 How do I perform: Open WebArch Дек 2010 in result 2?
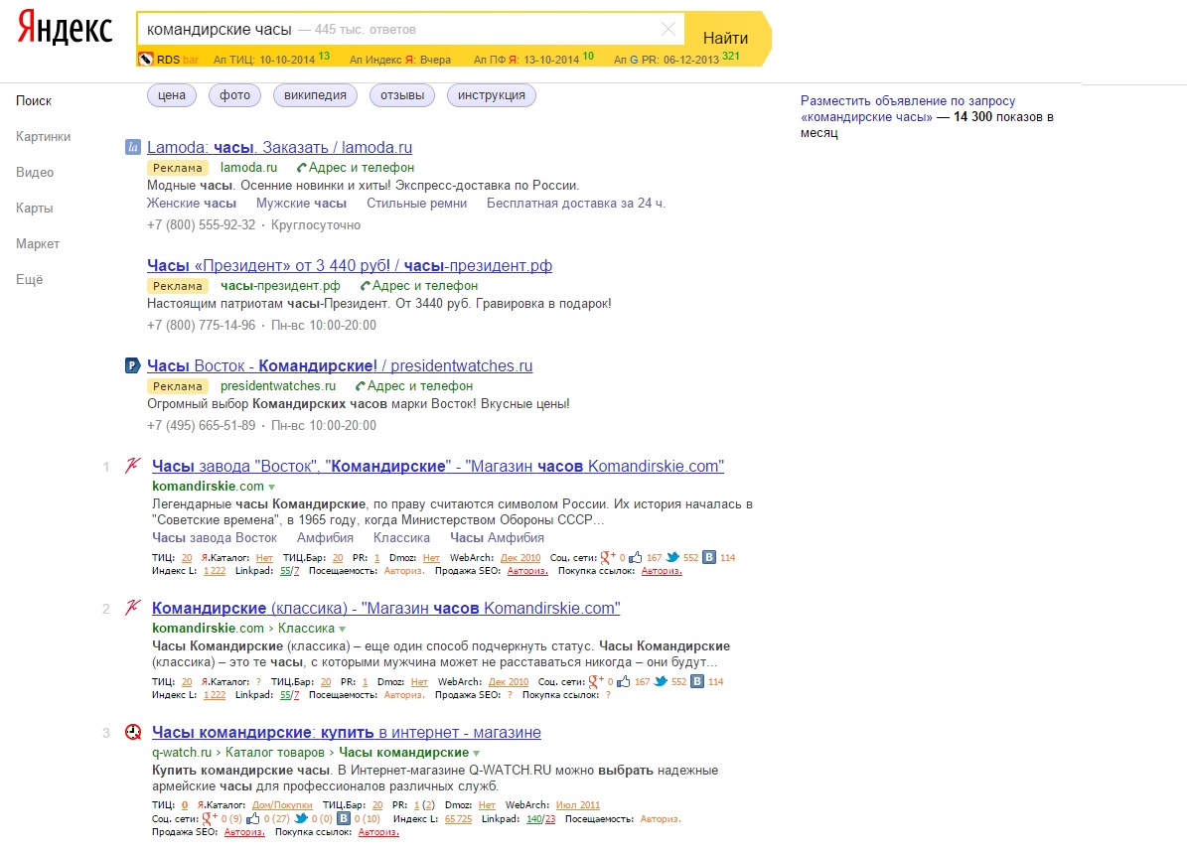(508, 681)
